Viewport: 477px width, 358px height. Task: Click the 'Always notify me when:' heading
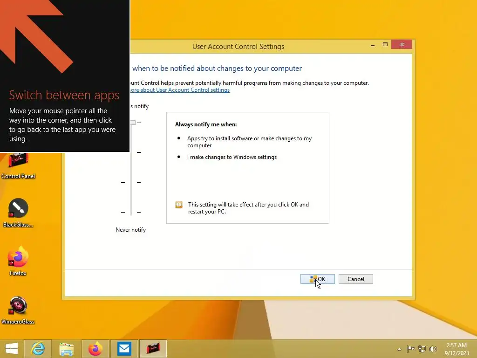pyautogui.click(x=206, y=124)
